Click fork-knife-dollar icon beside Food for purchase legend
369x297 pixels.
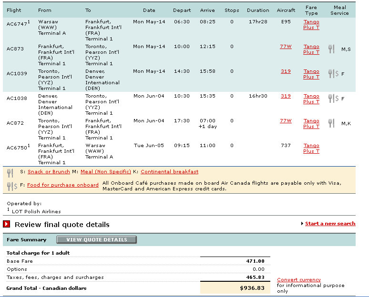tap(12, 186)
